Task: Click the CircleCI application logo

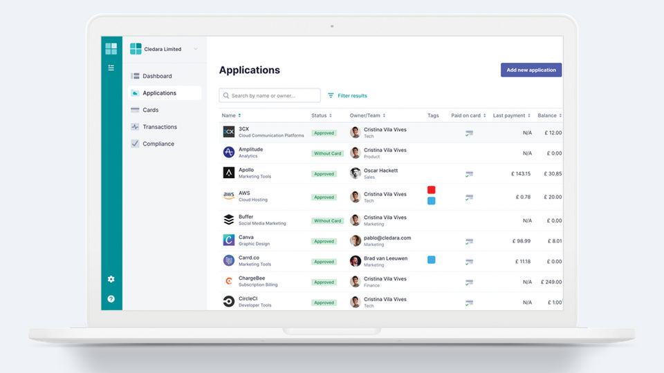Action: [x=229, y=301]
